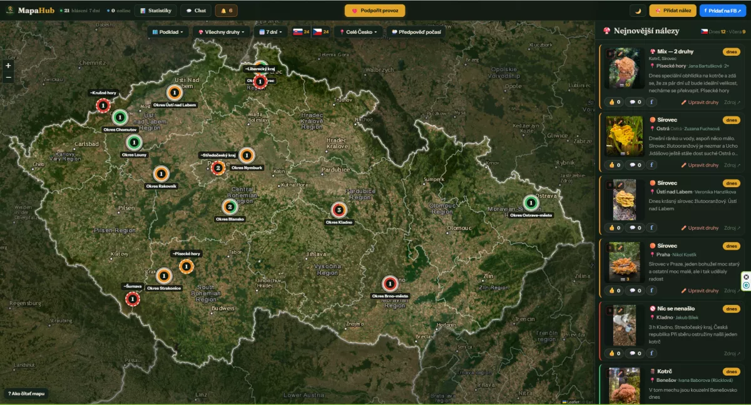
Task: Open comments on Sírovec Praha post
Action: [636, 290]
